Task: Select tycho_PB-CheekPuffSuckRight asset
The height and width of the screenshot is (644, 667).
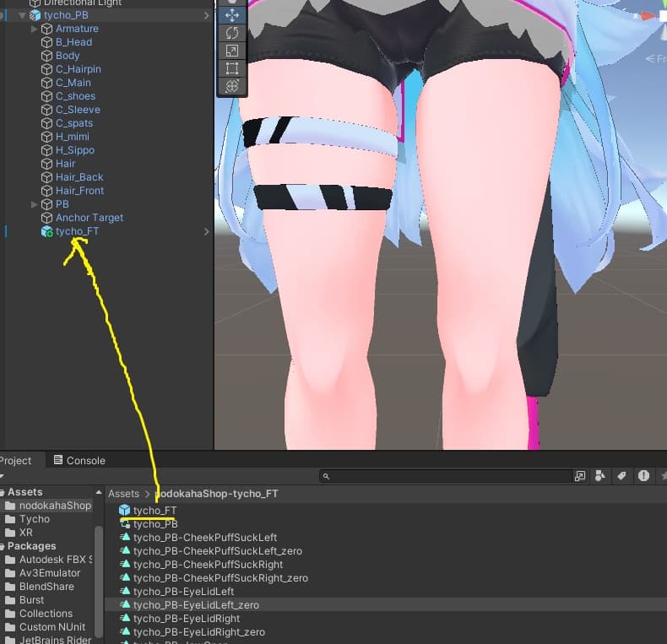Action: 208,565
